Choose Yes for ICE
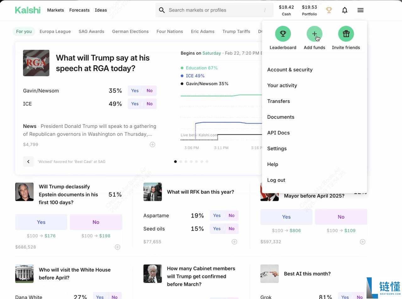Screen dimensions: 402x299 point(135,104)
